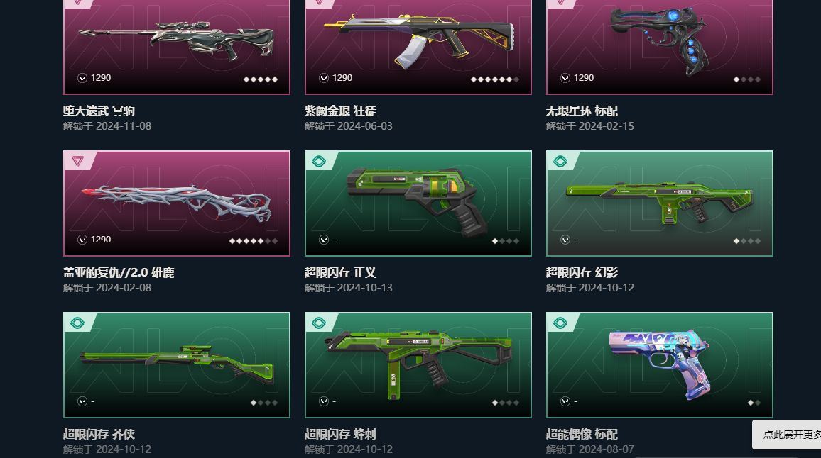Click the green tier icon on 超能偶像 标配 card
The width and height of the screenshot is (821, 458).
click(560, 323)
